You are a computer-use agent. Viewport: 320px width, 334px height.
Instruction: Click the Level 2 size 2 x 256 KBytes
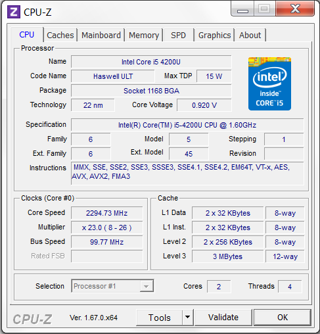point(228,242)
